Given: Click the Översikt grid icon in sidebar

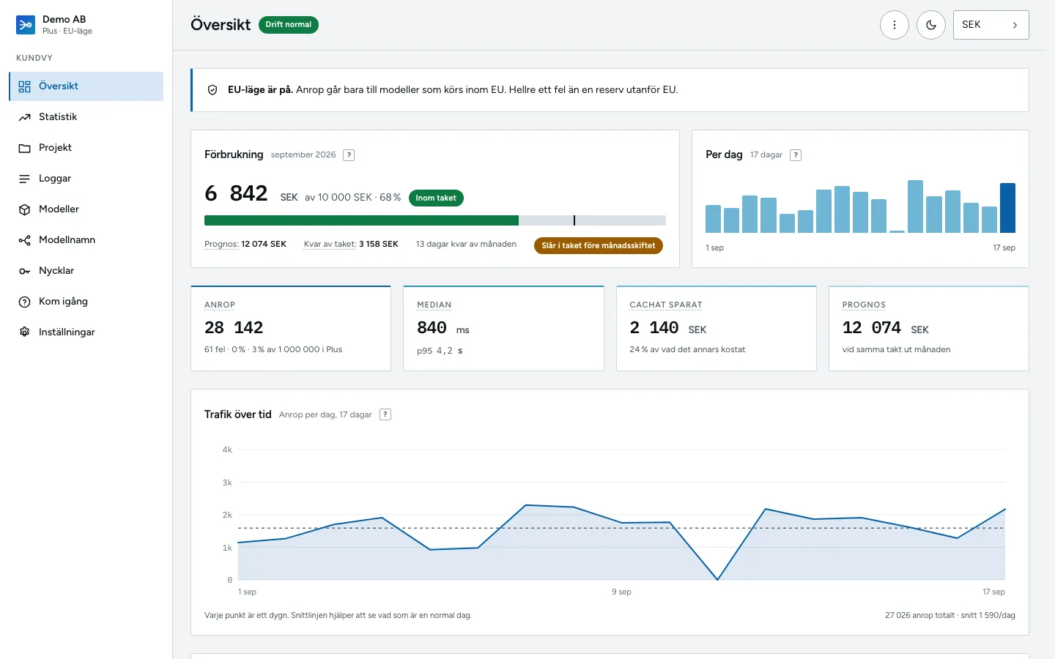Looking at the screenshot, I should (25, 86).
